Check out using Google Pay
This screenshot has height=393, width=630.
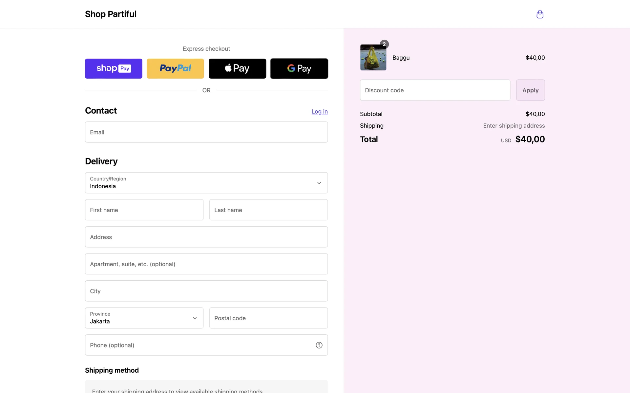point(299,68)
